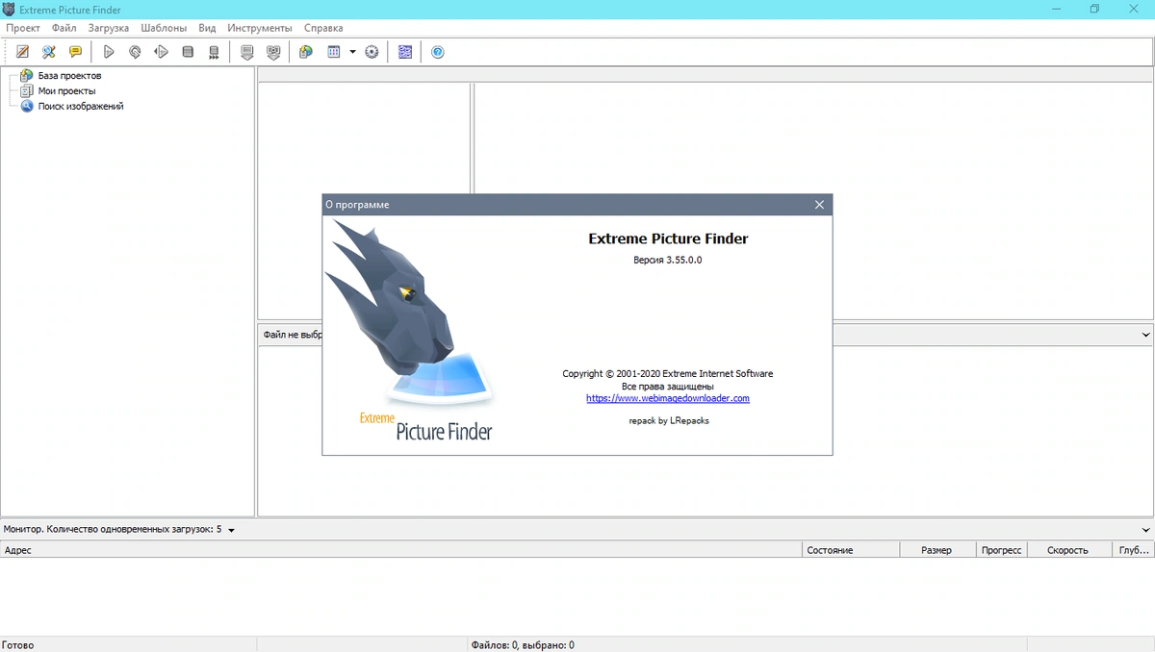Select Мои проекты in the tree
This screenshot has height=652, width=1155.
point(66,90)
